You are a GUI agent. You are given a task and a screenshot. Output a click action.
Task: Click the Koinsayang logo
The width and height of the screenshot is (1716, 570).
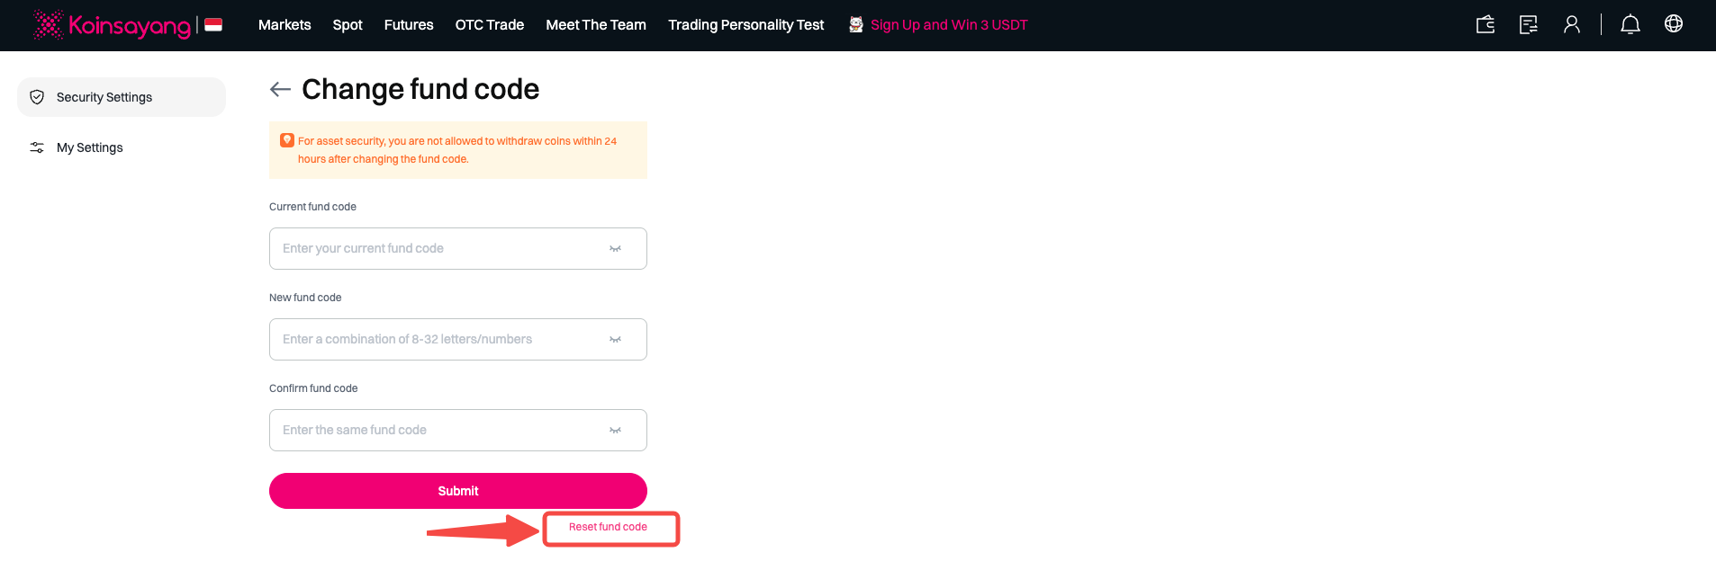pos(113,25)
